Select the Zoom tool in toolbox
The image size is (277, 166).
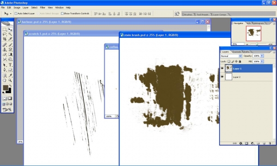(x=10, y=80)
